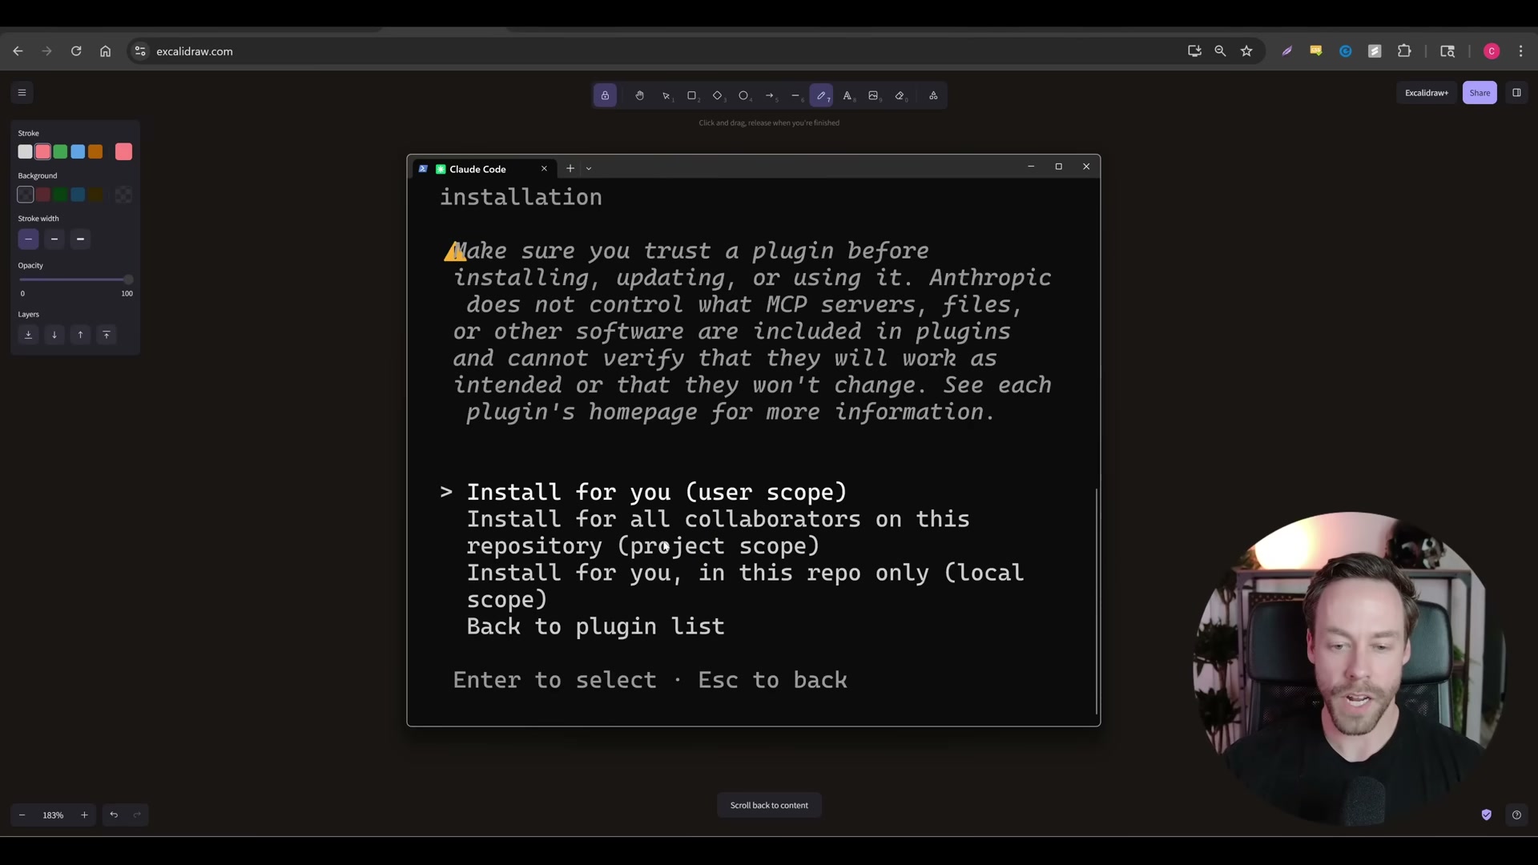Open the browser extensions puzzle menu
Screen dimensions: 1538x865
tap(1404, 51)
